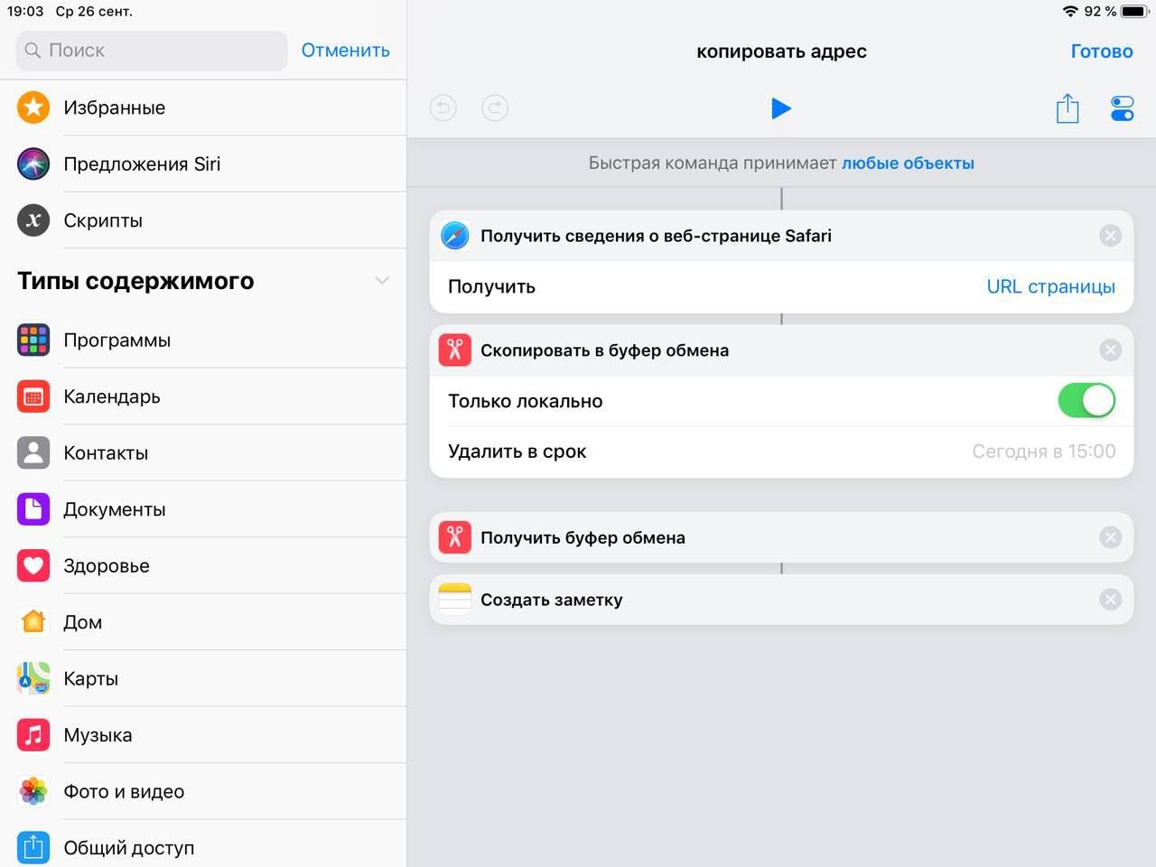Change the URL страницы value
The image size is (1156, 867).
pyautogui.click(x=1050, y=286)
